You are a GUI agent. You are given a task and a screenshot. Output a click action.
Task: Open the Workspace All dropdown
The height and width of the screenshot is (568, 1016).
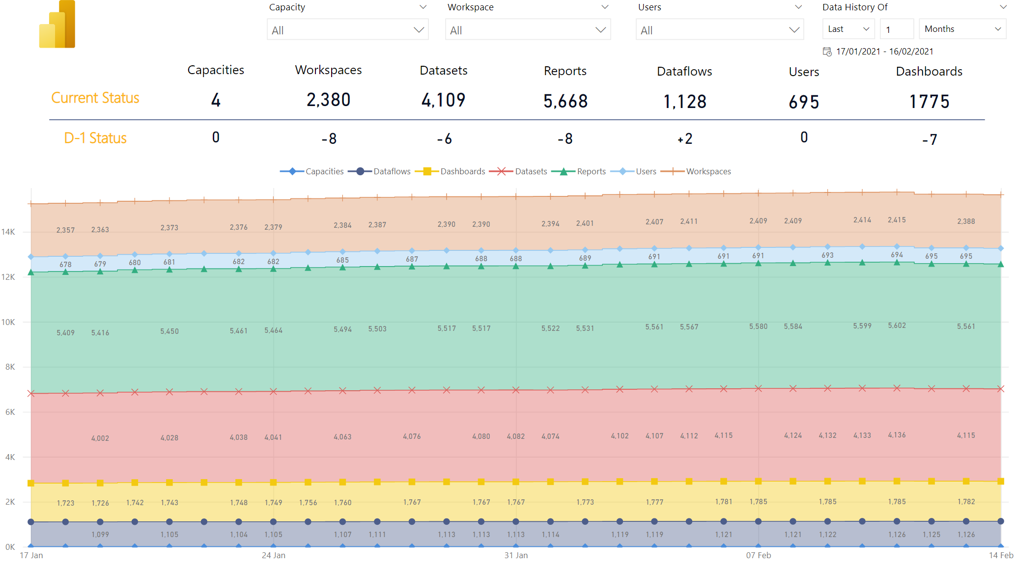(528, 30)
